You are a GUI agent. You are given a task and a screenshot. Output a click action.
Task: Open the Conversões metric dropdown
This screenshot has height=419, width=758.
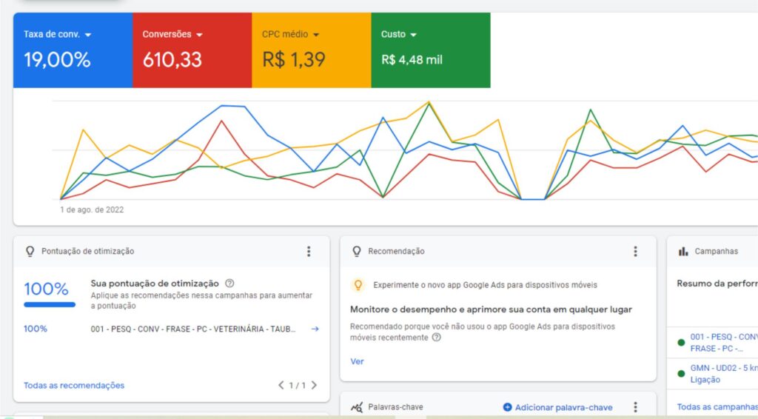(199, 35)
